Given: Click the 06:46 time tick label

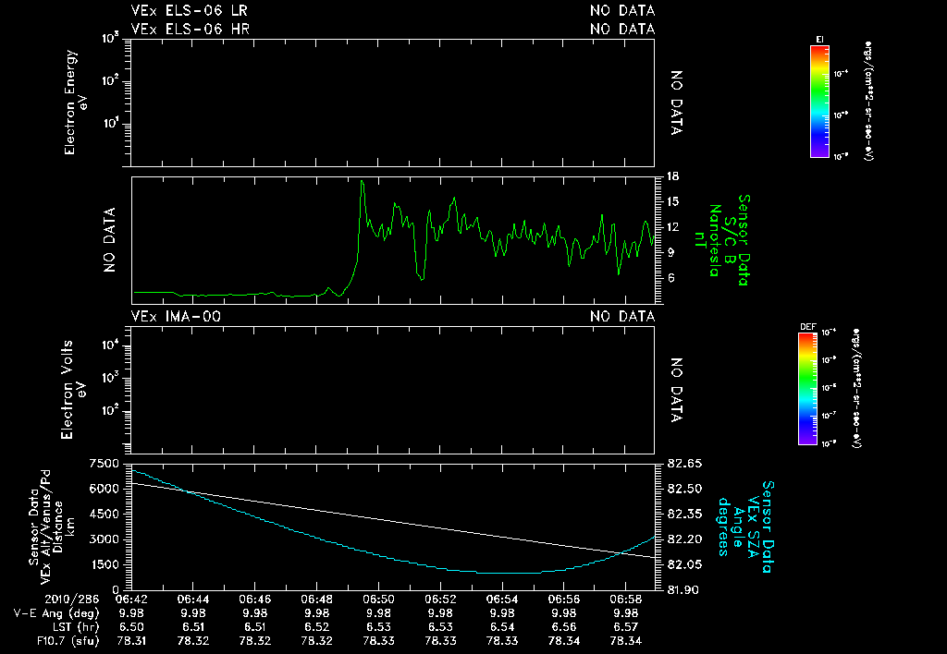Looking at the screenshot, I should pyautogui.click(x=255, y=599).
